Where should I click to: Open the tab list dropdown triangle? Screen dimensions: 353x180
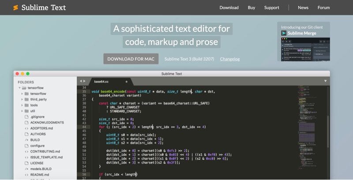pos(325,81)
